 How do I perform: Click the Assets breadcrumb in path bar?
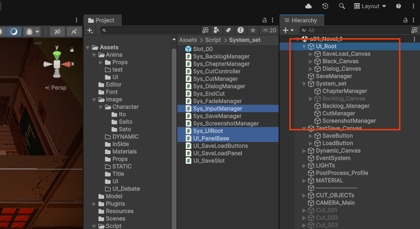(188, 40)
